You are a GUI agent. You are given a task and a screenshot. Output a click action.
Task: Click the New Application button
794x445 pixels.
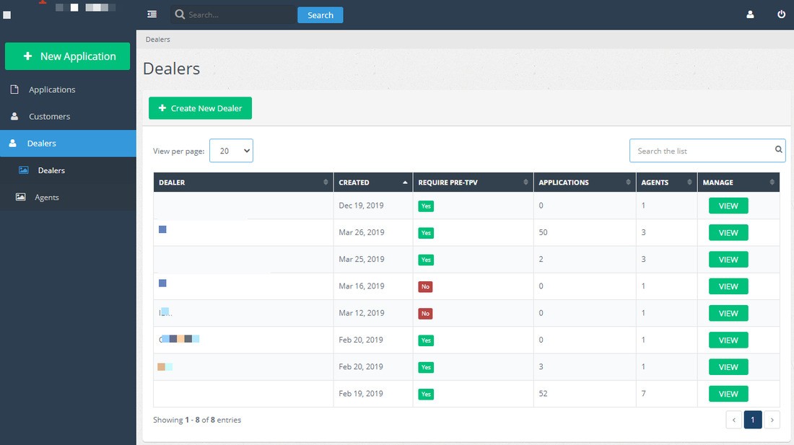click(x=68, y=56)
